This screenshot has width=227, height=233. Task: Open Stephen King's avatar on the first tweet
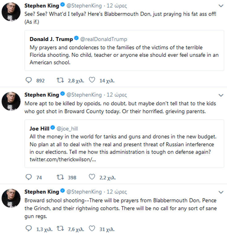[x=11, y=13]
